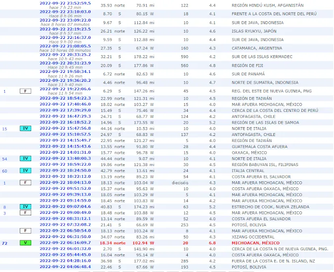Open the 2022-09-22 20:33:25.2 event link
This screenshot has height=272, width=334.
pyautogui.click(x=65, y=55)
